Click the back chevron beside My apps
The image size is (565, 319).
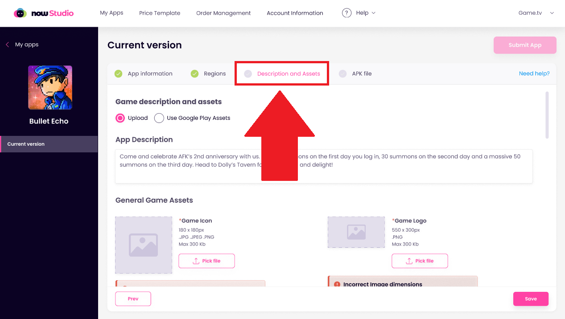tap(8, 45)
